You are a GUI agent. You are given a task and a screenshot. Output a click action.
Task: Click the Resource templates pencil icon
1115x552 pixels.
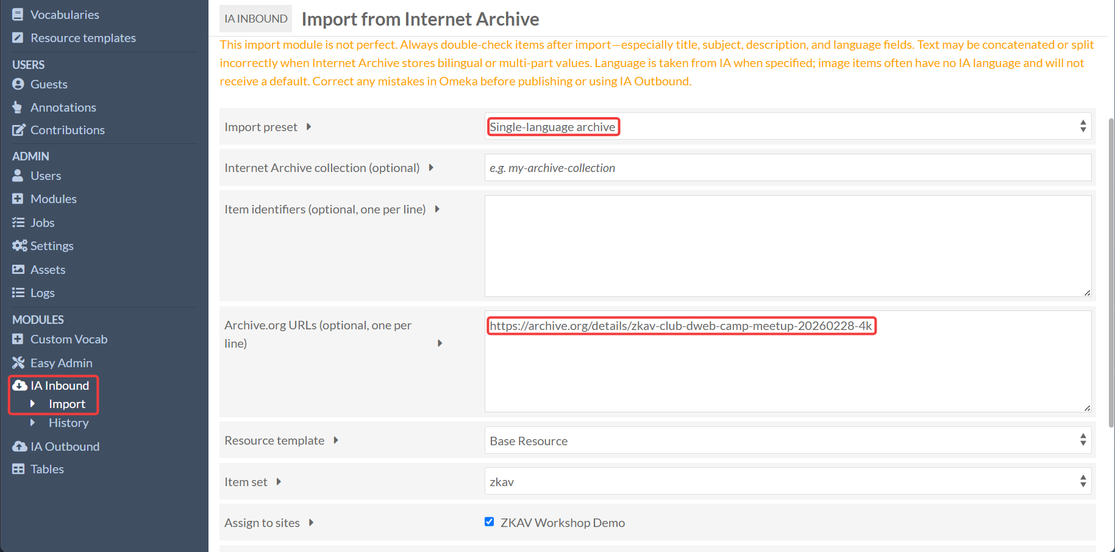coord(18,37)
